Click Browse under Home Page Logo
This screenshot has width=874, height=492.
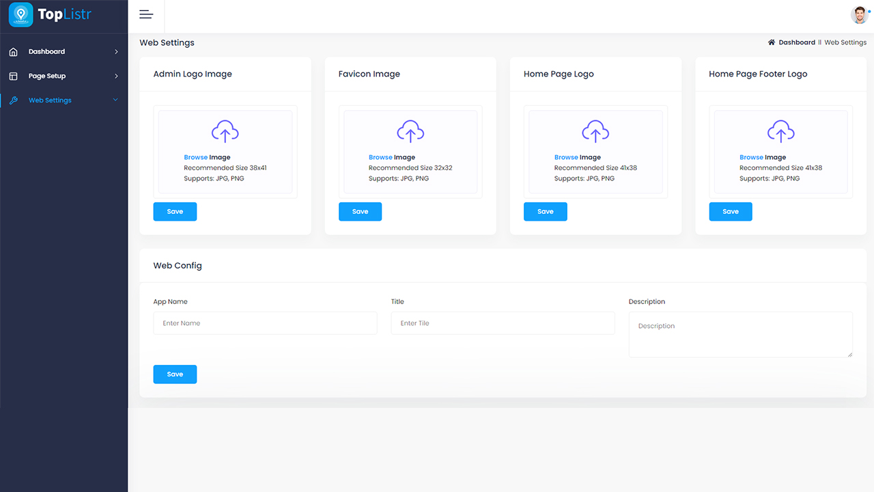pos(565,156)
